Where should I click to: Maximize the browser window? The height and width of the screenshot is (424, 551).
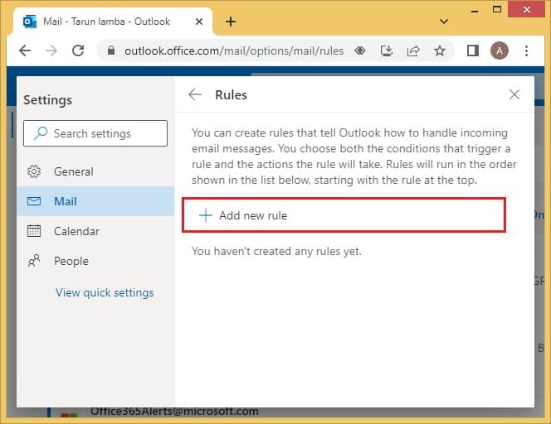[x=497, y=9]
